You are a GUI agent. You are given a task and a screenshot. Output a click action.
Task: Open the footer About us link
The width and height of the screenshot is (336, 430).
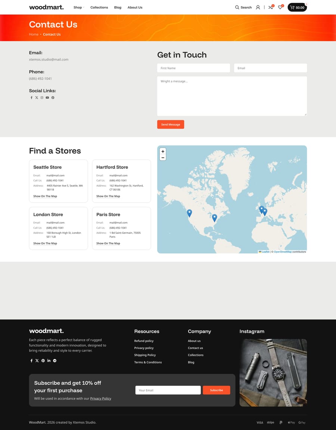pos(194,341)
